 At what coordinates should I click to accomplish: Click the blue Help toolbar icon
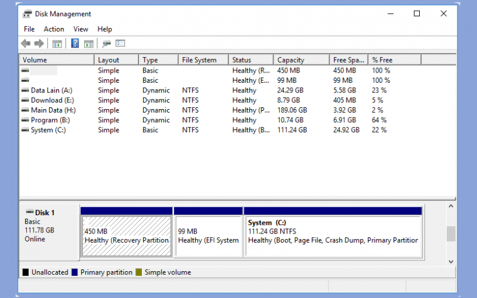click(x=75, y=43)
